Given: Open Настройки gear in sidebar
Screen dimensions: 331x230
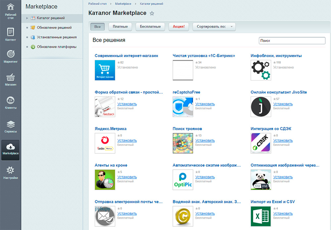Looking at the screenshot, I should click(x=11, y=173).
